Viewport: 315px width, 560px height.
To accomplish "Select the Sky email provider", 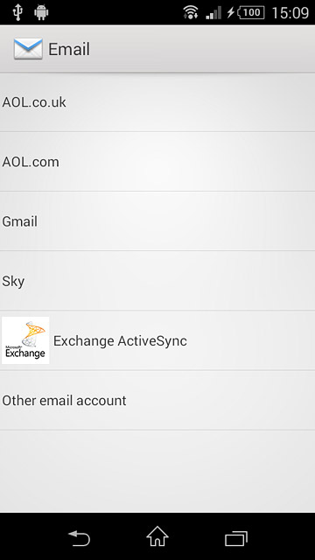I will tap(157, 281).
